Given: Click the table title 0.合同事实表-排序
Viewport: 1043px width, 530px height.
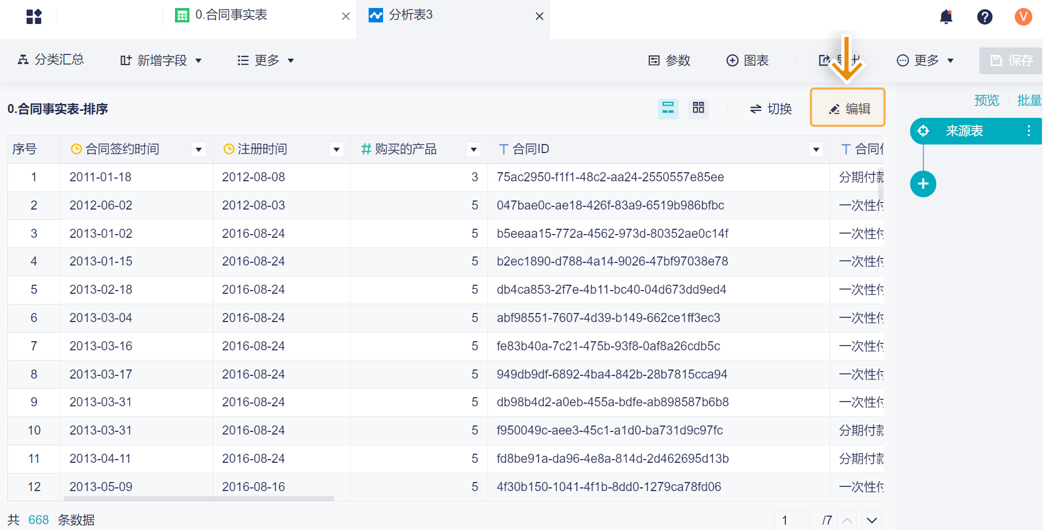Looking at the screenshot, I should (58, 109).
